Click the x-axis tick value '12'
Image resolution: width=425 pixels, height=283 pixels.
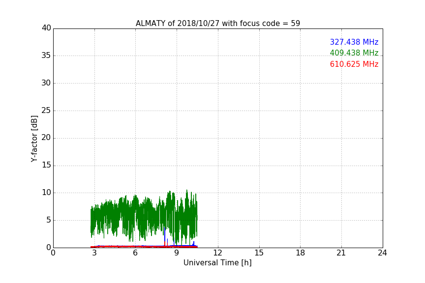(217, 253)
